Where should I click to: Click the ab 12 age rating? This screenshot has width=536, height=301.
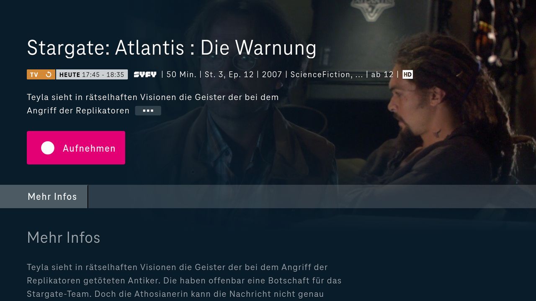click(382, 74)
